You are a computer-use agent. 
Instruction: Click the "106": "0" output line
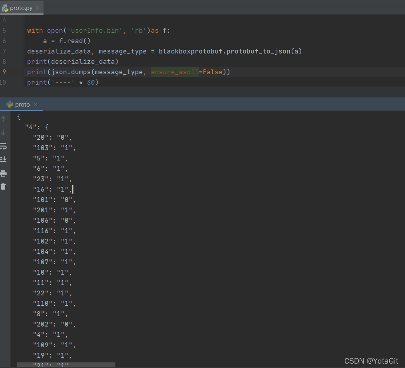pyautogui.click(x=54, y=220)
